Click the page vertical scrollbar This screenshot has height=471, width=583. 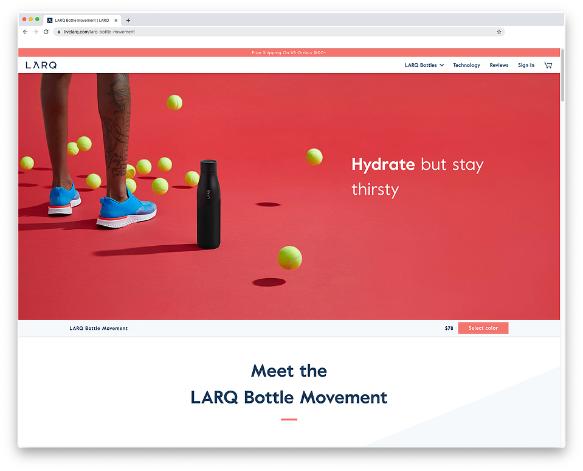(562, 75)
